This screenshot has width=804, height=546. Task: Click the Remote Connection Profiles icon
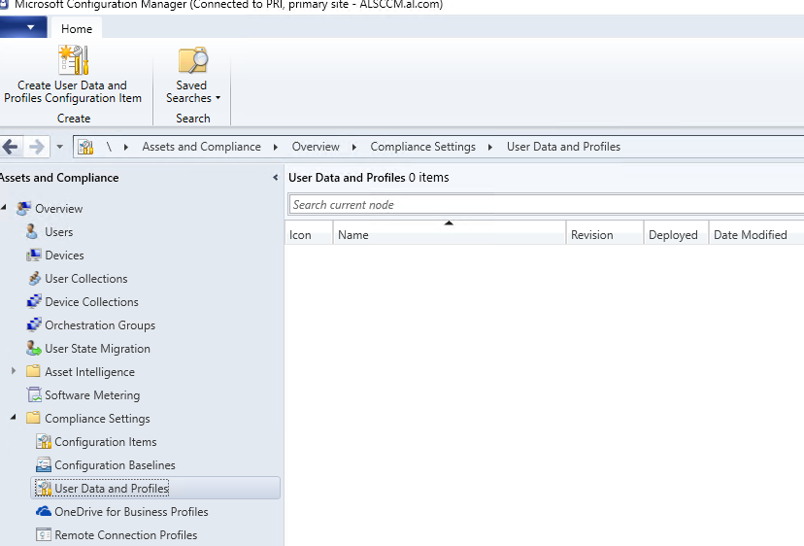pos(44,534)
